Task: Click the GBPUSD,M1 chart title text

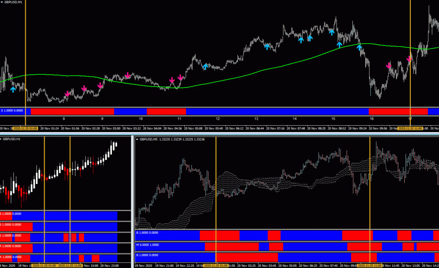Action: point(13,2)
